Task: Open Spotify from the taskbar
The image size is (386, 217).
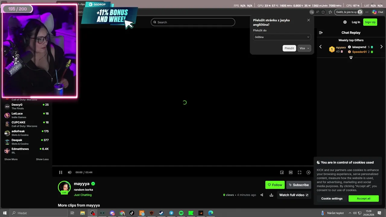Action: coord(181,213)
